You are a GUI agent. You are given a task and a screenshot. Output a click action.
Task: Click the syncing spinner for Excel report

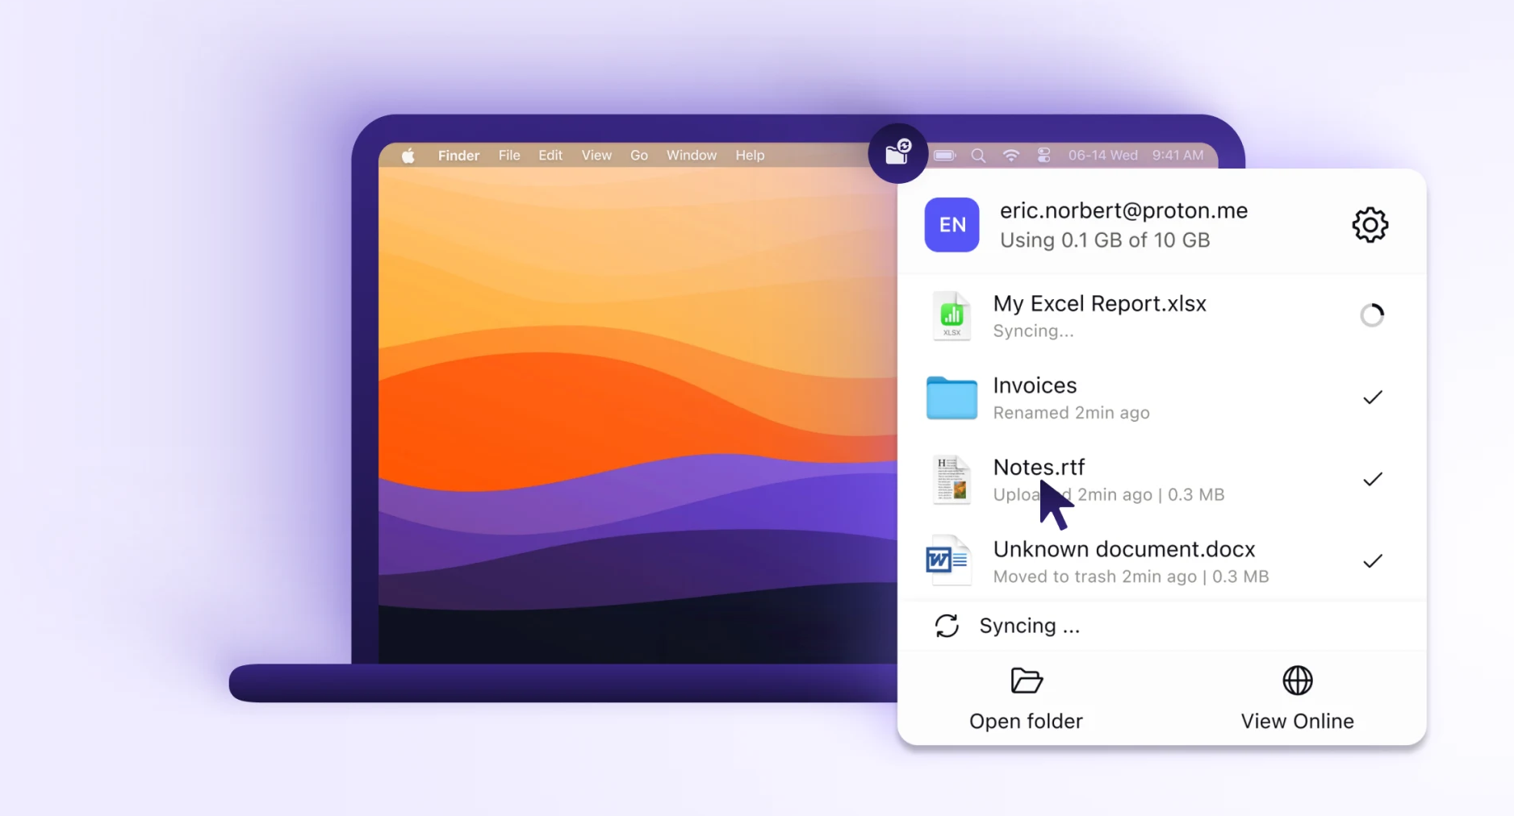pos(1372,315)
